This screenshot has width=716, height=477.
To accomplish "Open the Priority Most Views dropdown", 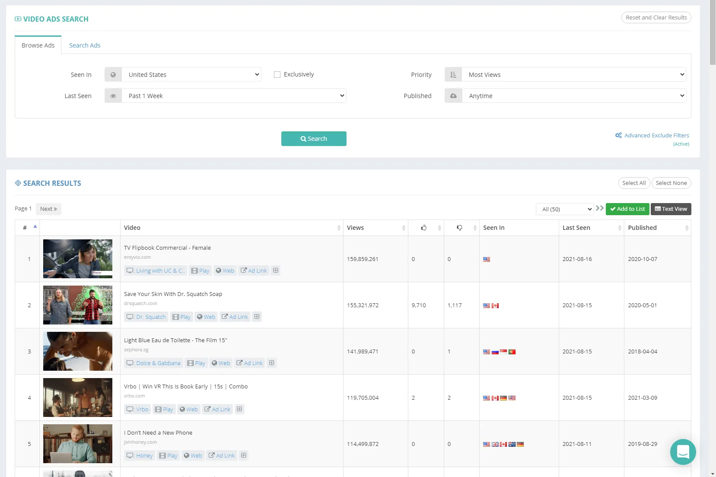I will (x=575, y=74).
